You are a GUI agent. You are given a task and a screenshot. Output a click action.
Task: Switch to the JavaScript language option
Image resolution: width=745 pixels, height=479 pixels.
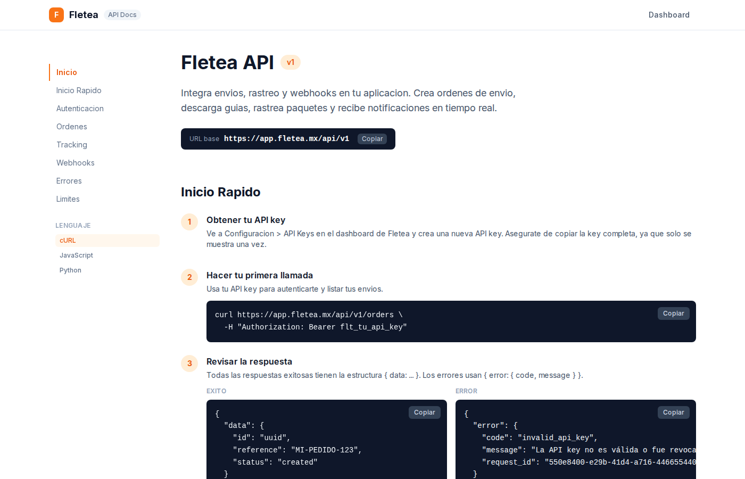[x=76, y=255]
